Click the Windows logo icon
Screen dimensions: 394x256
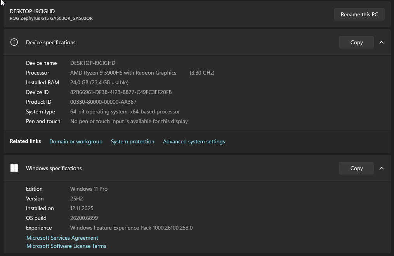14,168
